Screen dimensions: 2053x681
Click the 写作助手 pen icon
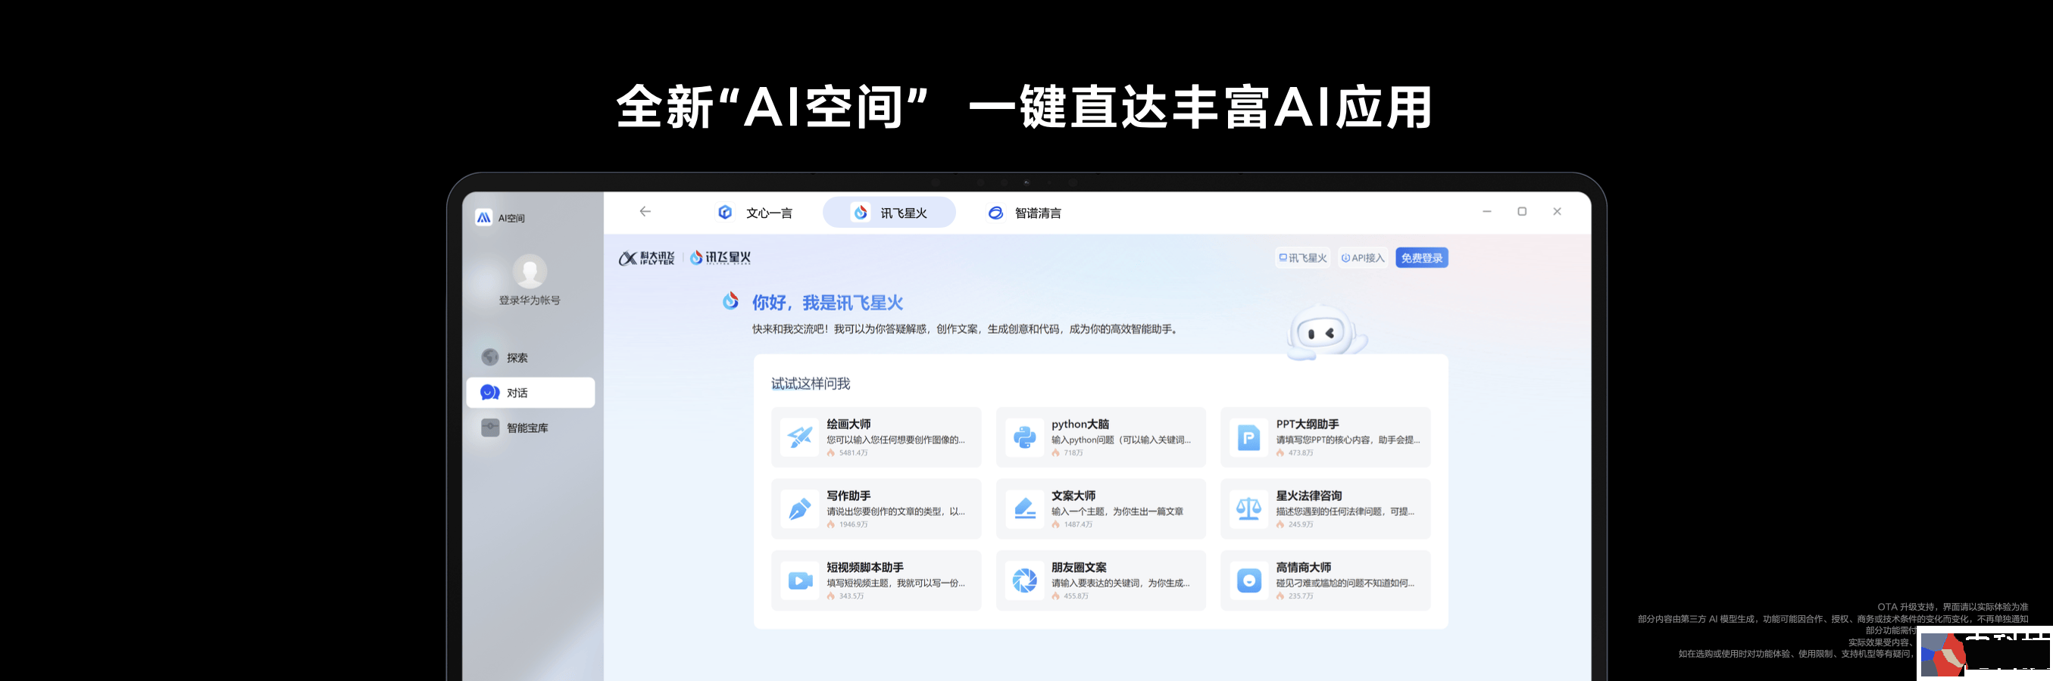[799, 509]
